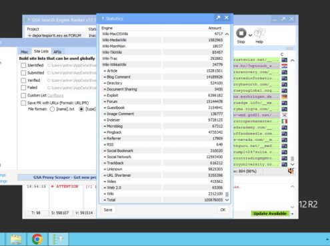Click the Stop button icon
330x246 pixels.
(241, 33)
